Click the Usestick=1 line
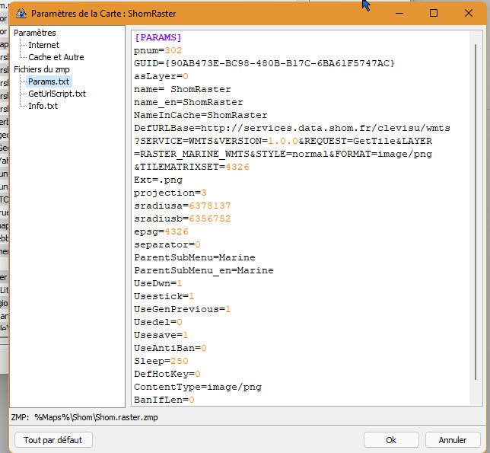Viewport: 490px width, 453px height. (x=164, y=296)
